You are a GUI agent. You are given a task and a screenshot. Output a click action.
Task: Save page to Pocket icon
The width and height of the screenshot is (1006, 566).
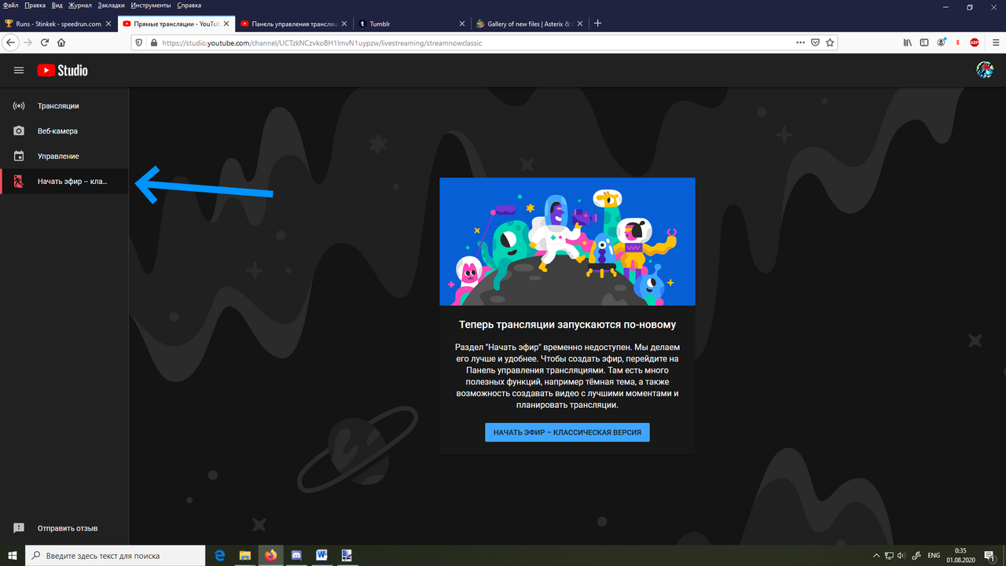(816, 42)
